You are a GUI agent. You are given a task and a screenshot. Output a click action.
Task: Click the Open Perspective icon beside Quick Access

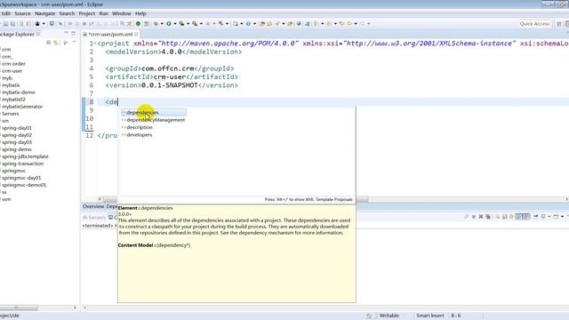559,24
